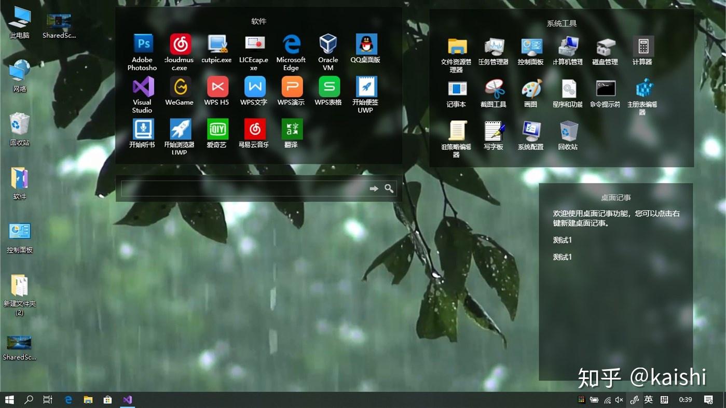This screenshot has height=408, width=726.
Task: Toggle the muted volume tray icon
Action: [x=619, y=400]
